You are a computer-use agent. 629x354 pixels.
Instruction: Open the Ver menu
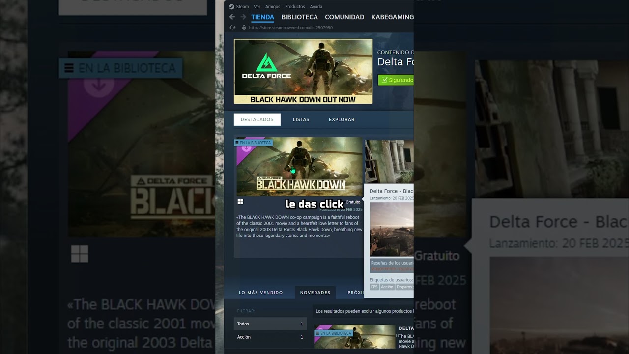click(x=257, y=7)
